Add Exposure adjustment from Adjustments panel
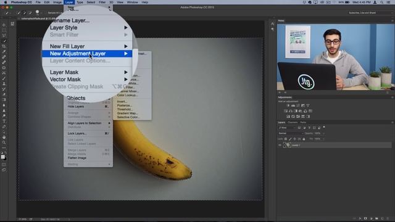 (303, 105)
